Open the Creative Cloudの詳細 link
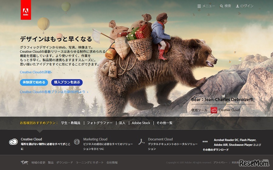Screen dimensions: 273x170 [x=36, y=72]
